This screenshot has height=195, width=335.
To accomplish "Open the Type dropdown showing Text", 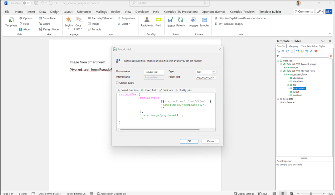I will click(206, 72).
